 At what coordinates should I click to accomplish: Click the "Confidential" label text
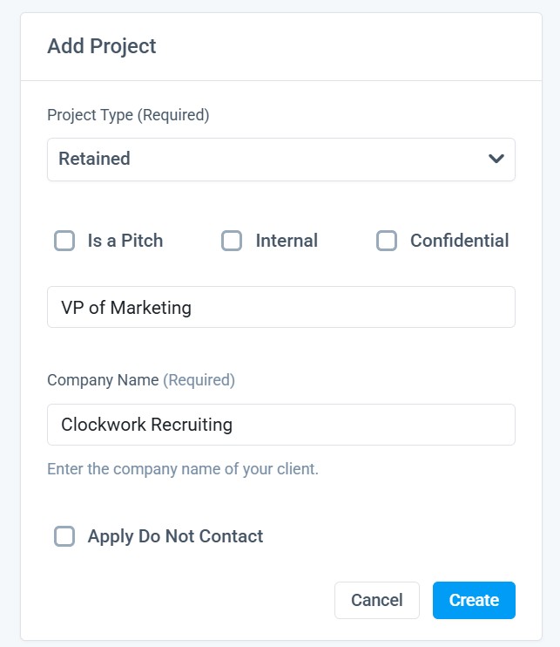point(460,241)
